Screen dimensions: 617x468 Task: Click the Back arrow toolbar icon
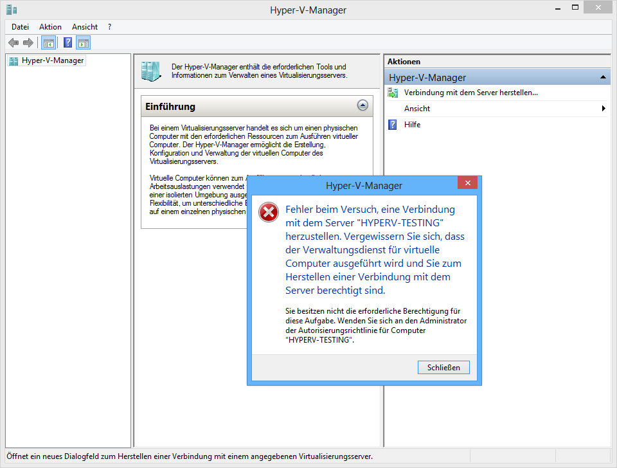click(13, 42)
